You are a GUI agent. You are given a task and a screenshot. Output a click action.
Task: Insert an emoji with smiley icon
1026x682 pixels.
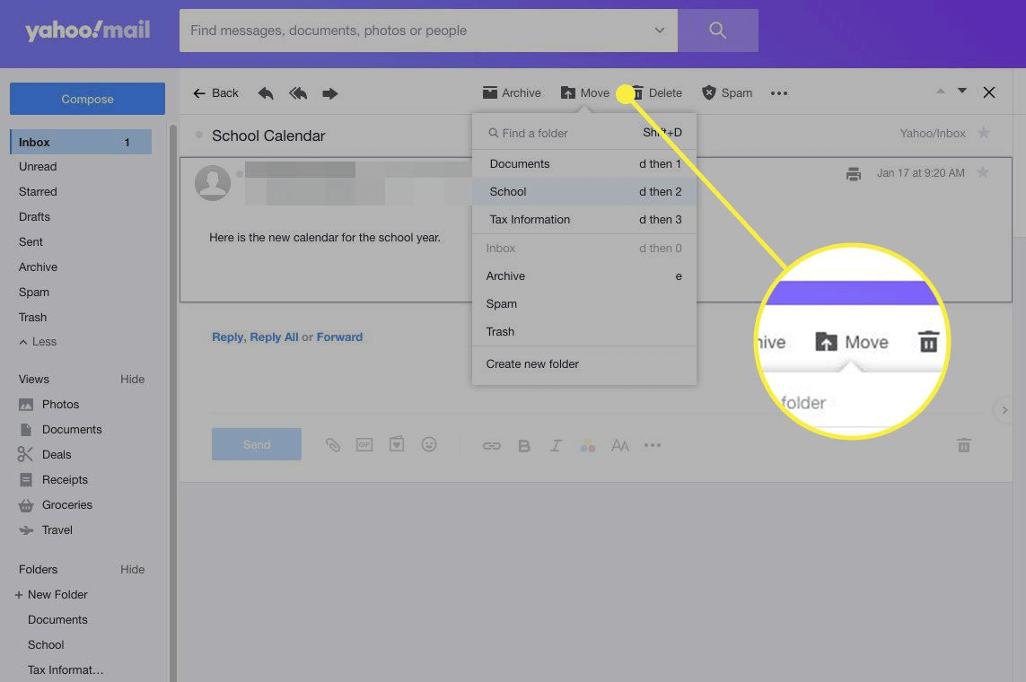point(429,445)
